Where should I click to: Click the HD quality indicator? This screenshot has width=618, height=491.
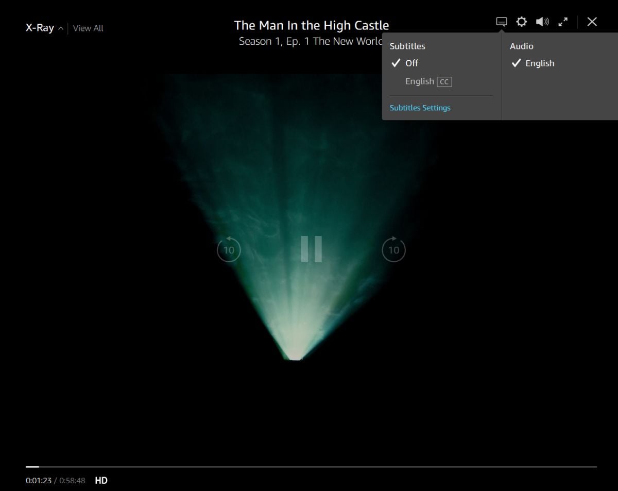coord(101,480)
